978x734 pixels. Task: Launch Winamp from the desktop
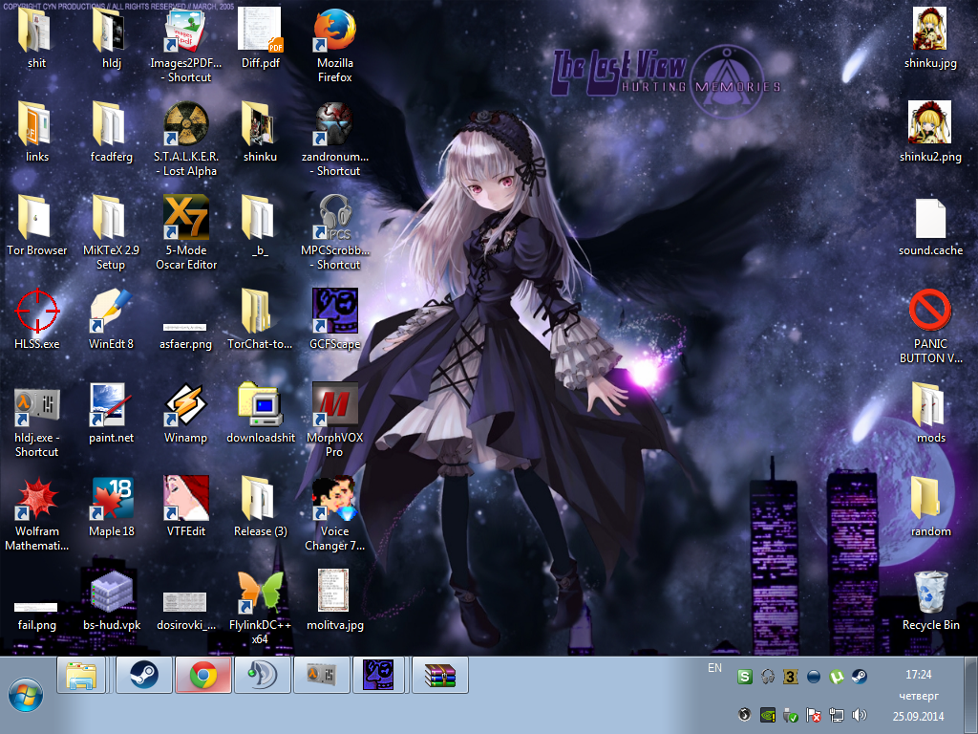coord(185,404)
